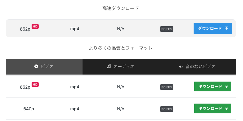243x121 pixels.
Task: Expand chevron on 640p green download button
Action: click(226, 109)
